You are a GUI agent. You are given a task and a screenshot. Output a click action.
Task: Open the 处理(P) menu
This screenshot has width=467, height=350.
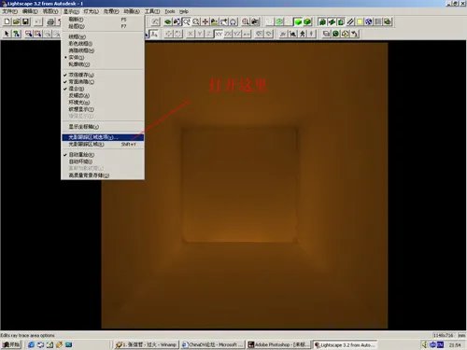111,11
